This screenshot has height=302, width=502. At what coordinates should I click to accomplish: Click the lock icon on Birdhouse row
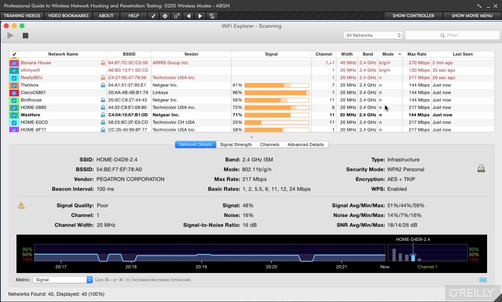coord(103,100)
